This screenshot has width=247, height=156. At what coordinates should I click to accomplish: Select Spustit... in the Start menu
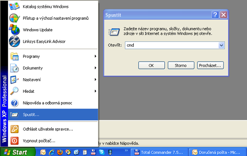[53, 115]
